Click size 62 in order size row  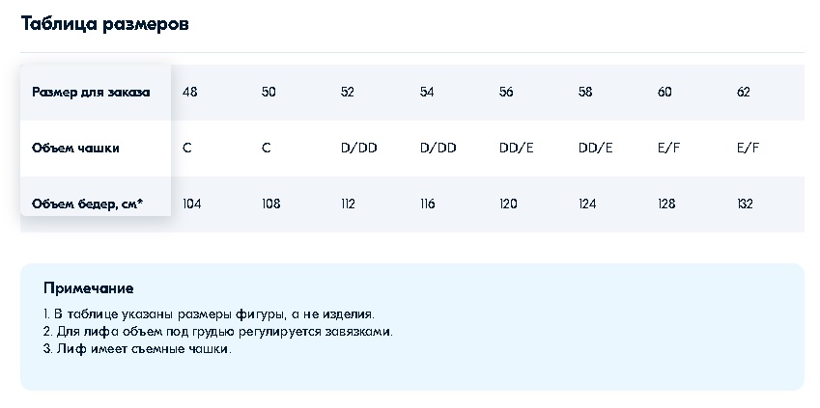tap(743, 93)
